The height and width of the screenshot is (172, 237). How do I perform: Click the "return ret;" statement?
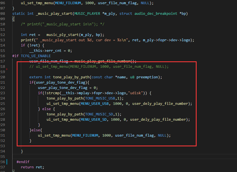(33, 167)
